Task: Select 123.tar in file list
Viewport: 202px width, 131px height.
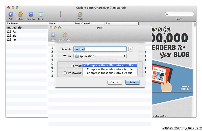Action: 27,40
